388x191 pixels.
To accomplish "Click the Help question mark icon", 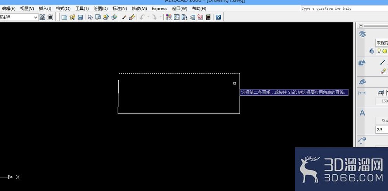I will point(218,17).
